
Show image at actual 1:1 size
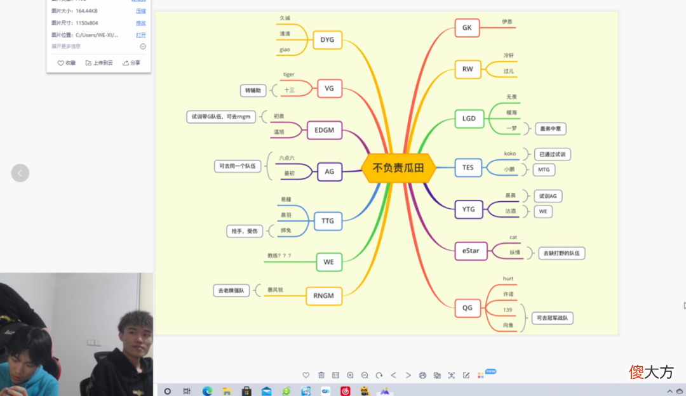point(335,375)
